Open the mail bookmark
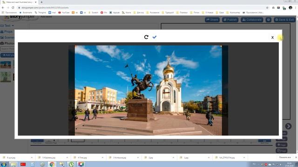The height and width of the screenshot is (167, 298). point(52,13)
